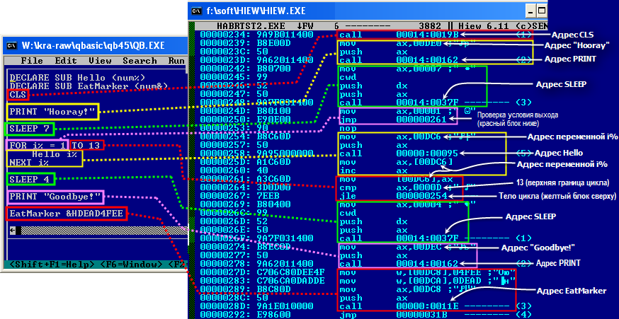Click the PRINT "Hooray!" code line
619x319 pixels.
[52, 111]
